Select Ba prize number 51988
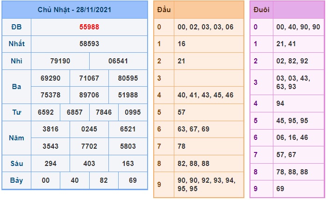 coord(128,95)
